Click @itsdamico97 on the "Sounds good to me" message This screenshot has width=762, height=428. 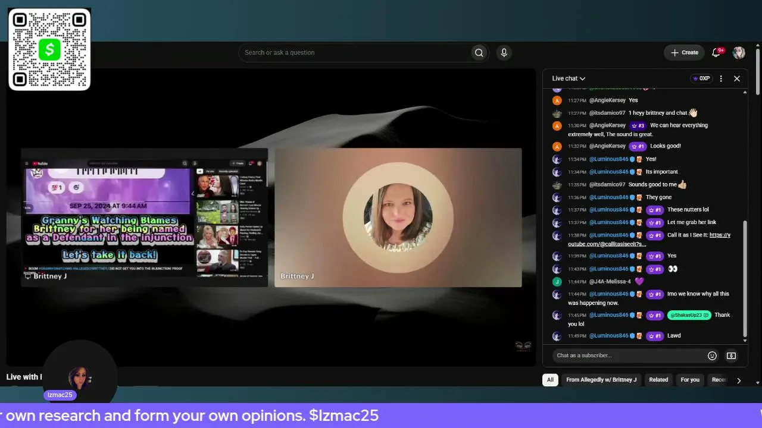pos(607,185)
